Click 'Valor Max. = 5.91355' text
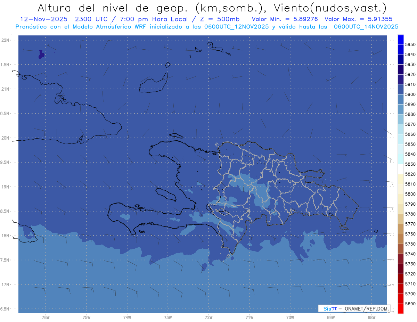This screenshot has height=322, width=417. click(x=359, y=19)
